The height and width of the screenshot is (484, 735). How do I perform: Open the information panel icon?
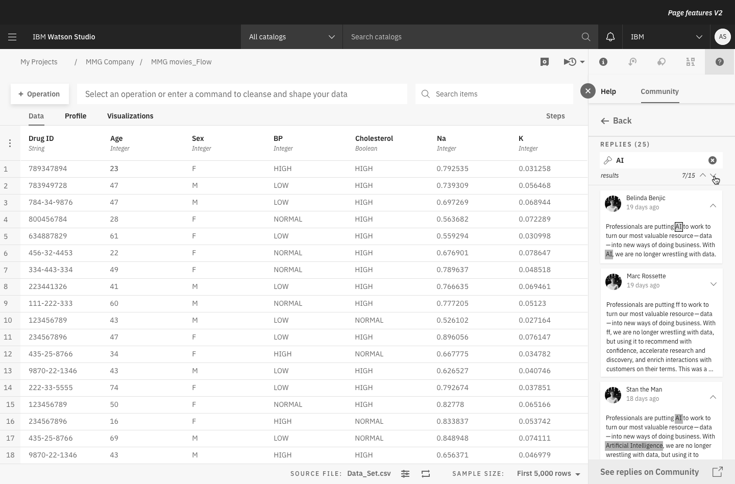603,62
